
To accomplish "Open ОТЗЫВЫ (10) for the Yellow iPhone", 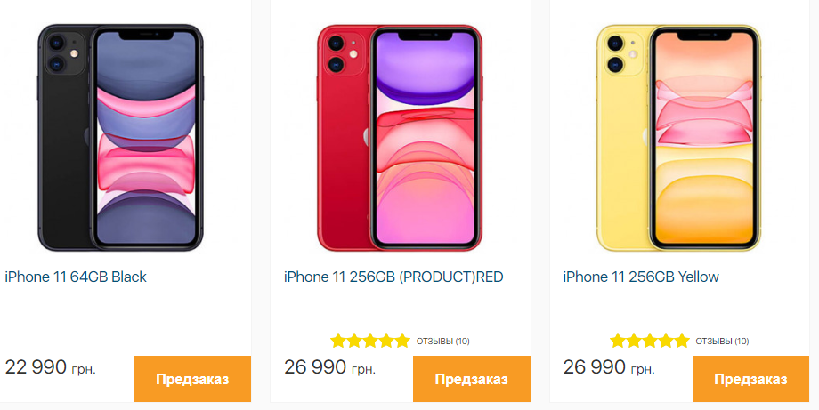I will pyautogui.click(x=722, y=341).
